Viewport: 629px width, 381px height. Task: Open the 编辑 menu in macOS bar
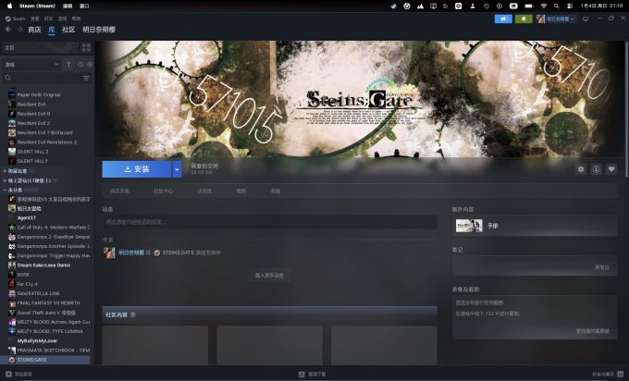[68, 6]
